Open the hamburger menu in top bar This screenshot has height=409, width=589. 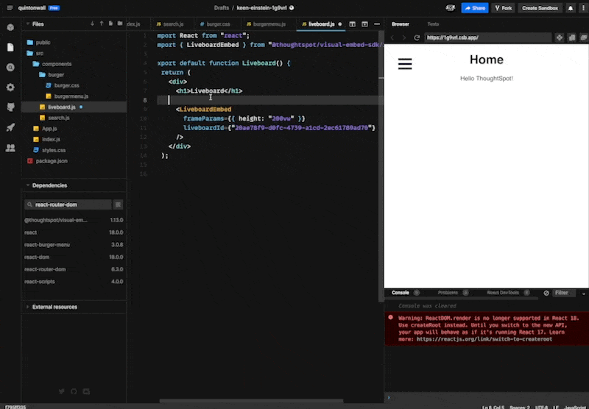point(10,8)
